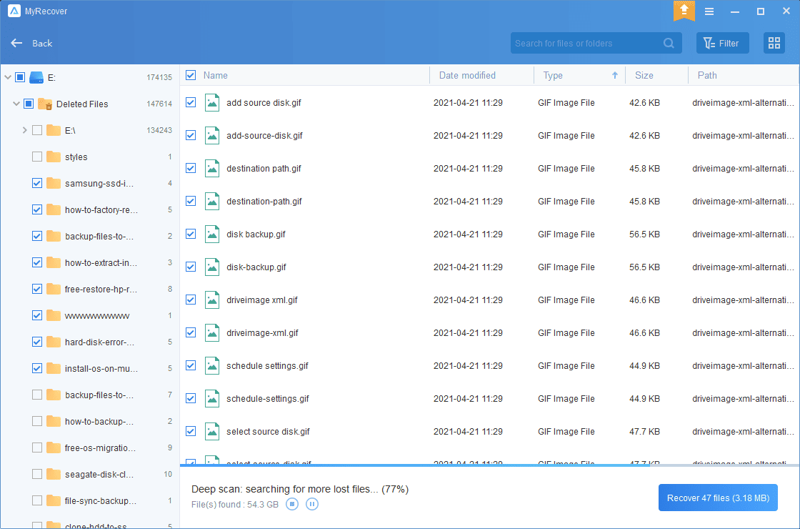
Task: Click the Type cell of destination path.gif
Action: (x=566, y=169)
